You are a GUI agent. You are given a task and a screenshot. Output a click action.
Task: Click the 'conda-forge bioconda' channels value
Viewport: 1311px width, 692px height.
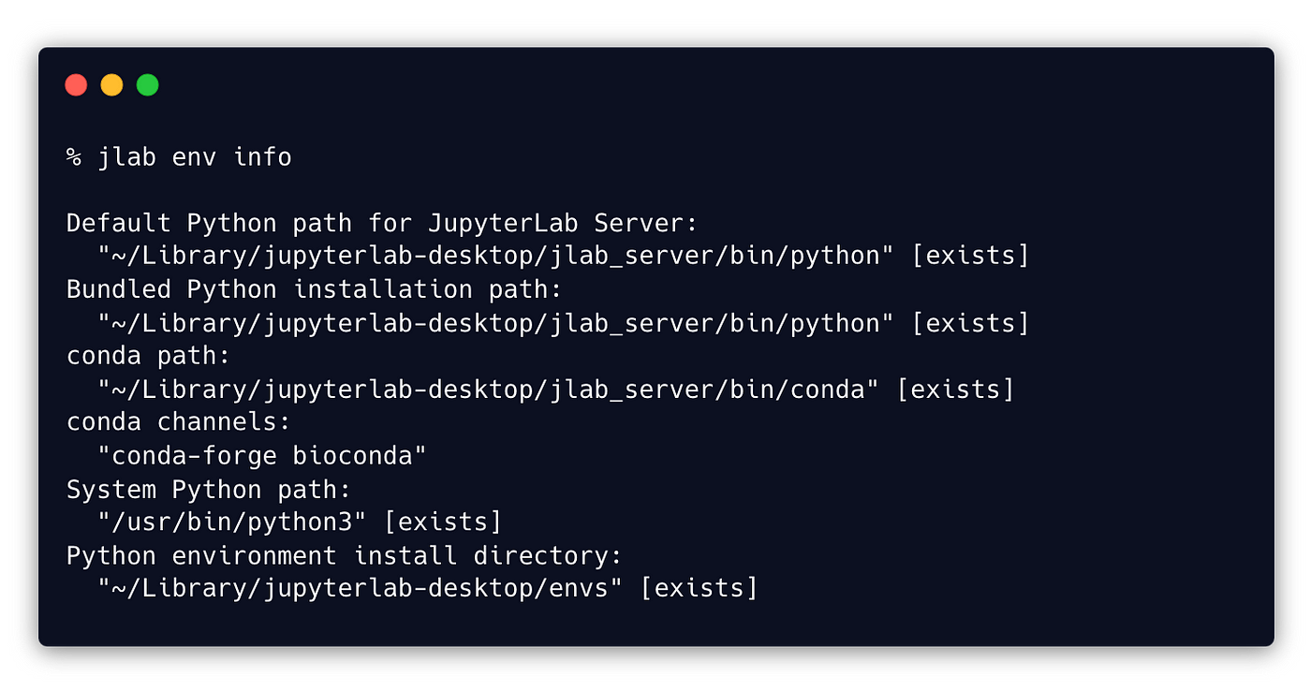262,456
